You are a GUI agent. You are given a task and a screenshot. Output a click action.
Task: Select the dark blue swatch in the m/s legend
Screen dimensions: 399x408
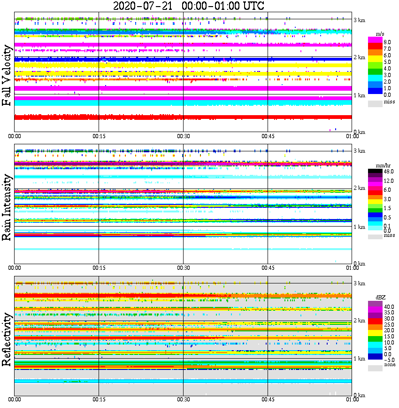[375, 91]
